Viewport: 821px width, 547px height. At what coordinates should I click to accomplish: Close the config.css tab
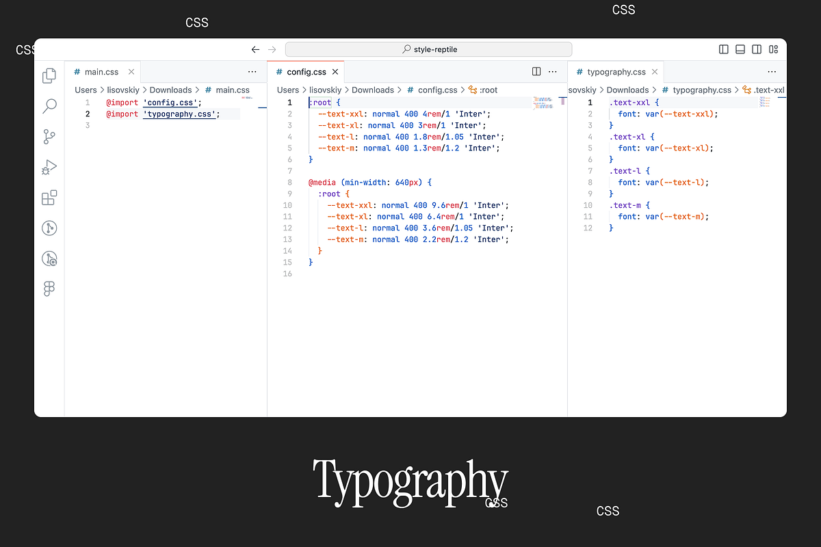point(335,72)
